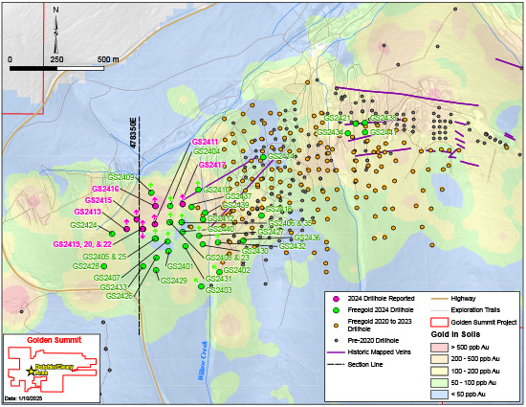
Task: Click the dashed Section Line legend symbol
Action: tap(336, 364)
